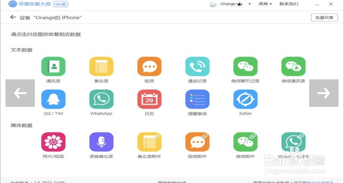
Task: Open the 微信通讯录 icon
Action: [x=294, y=67]
